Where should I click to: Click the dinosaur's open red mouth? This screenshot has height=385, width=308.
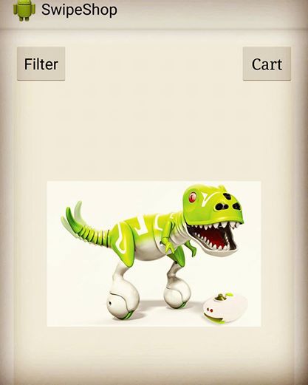click(212, 236)
